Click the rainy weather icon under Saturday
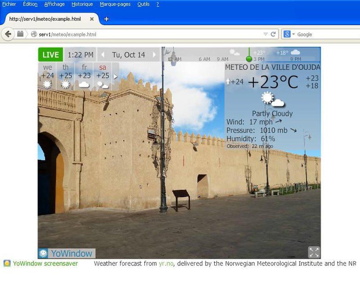360x282 pixels. 102,85
